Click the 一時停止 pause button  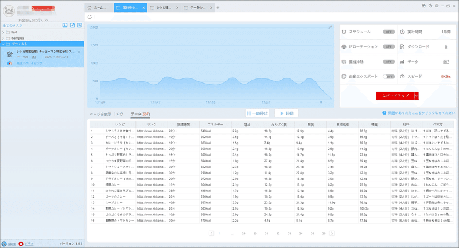[257, 113]
